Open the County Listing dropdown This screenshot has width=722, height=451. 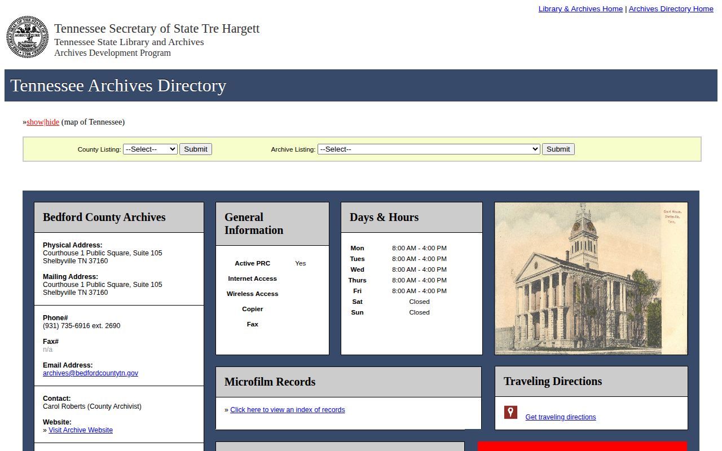click(x=150, y=149)
